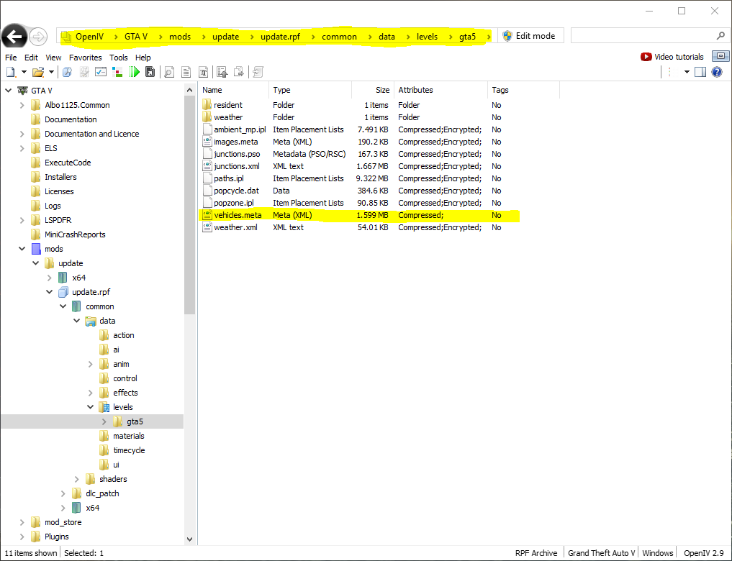Click the GTA V root tree icon
The height and width of the screenshot is (561, 732).
tap(22, 91)
